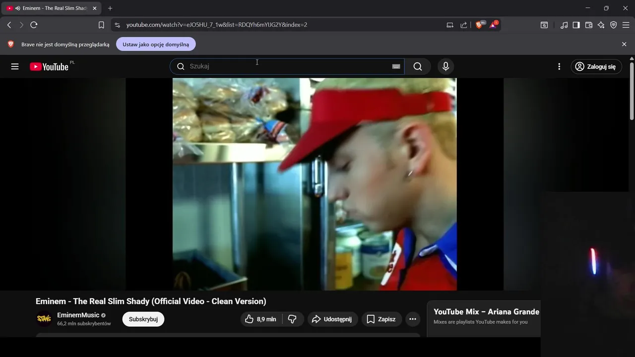View site information icon in address bar
This screenshot has width=635, height=357.
coord(117,25)
